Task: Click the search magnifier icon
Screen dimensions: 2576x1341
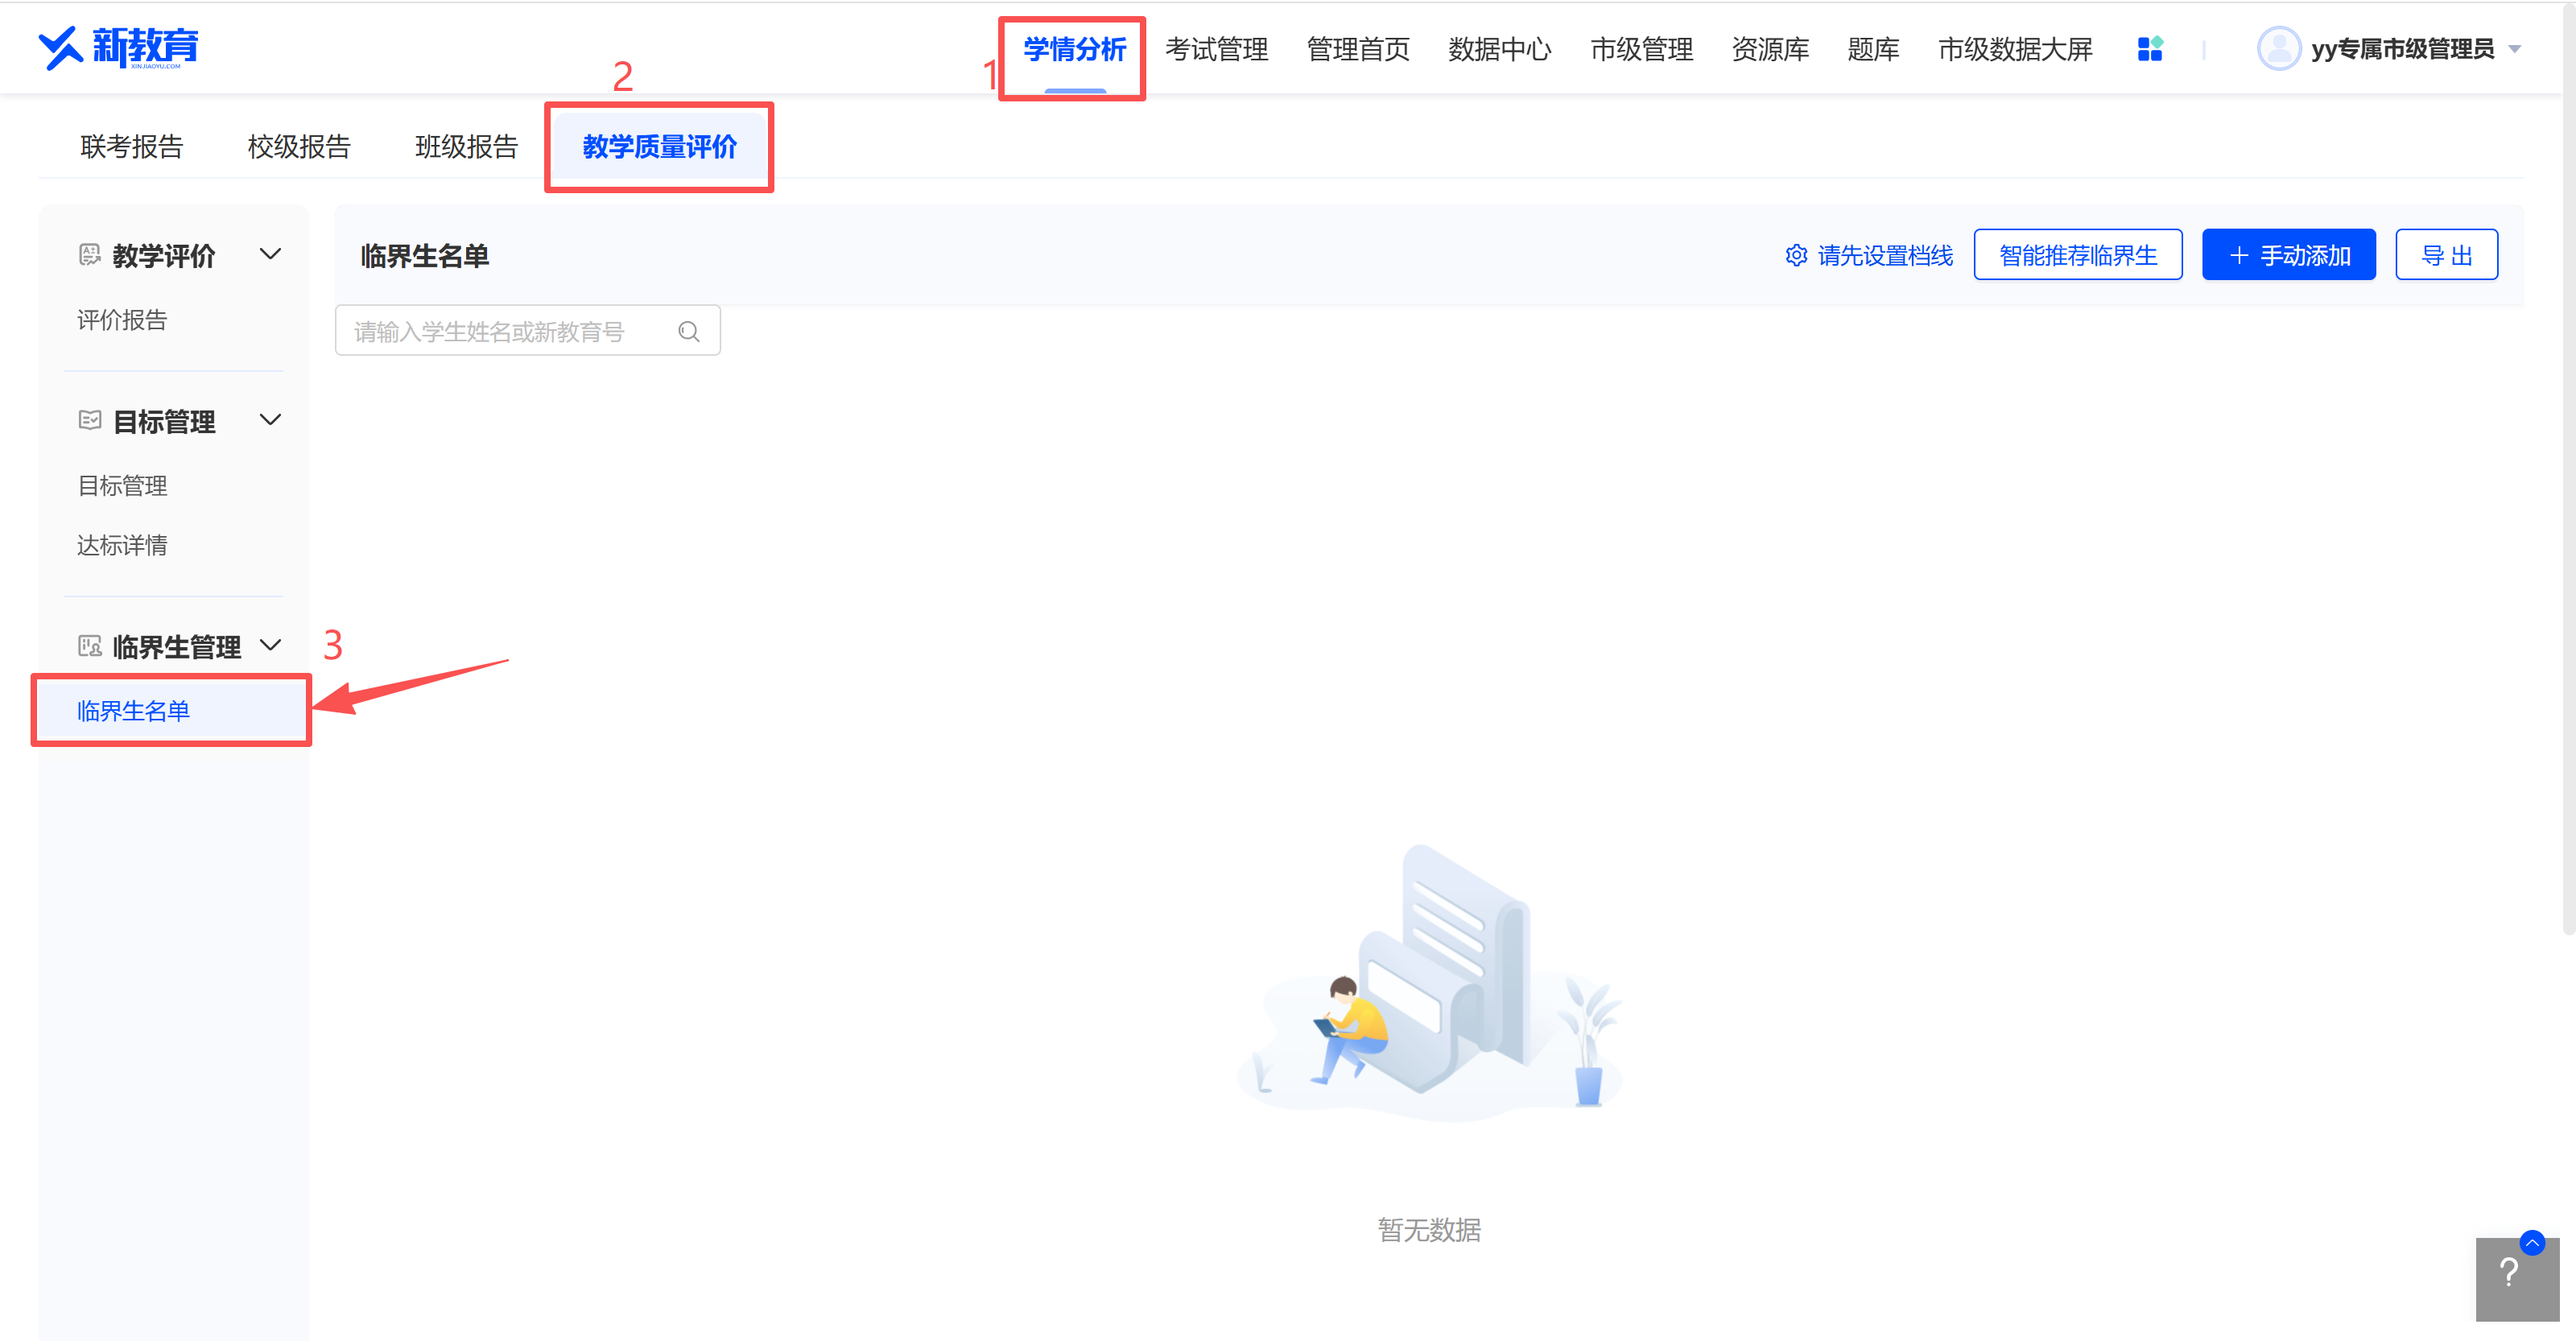Action: [x=688, y=331]
